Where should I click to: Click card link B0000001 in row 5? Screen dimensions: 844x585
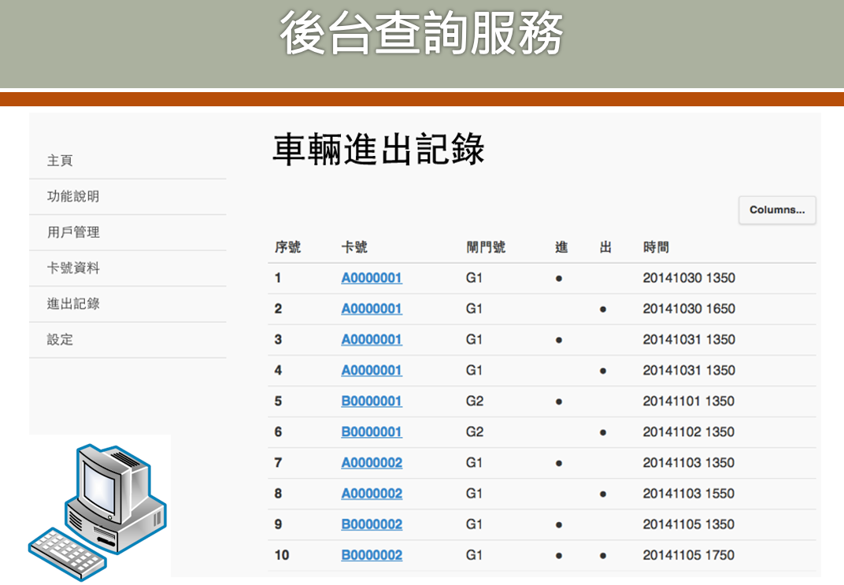(372, 401)
